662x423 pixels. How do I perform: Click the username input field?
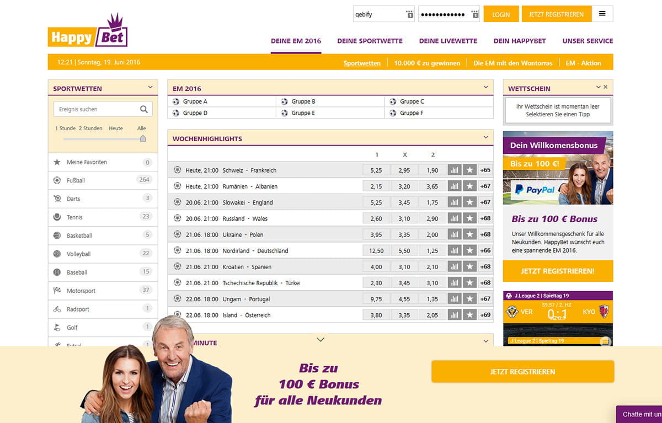pos(383,14)
